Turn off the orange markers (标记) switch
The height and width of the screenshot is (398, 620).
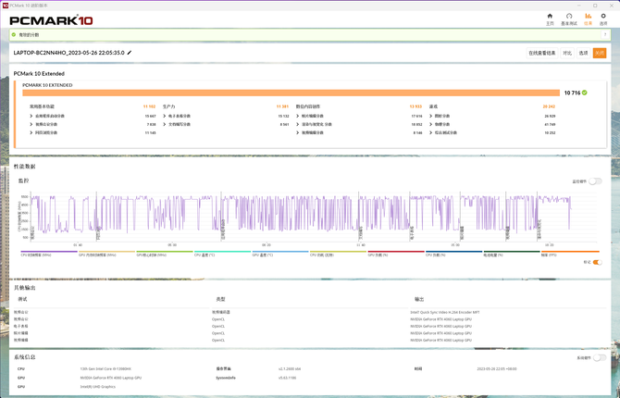click(597, 262)
